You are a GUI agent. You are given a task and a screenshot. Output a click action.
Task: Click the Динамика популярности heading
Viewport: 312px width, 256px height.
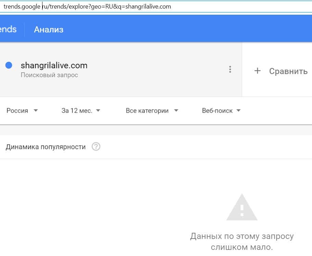46,147
